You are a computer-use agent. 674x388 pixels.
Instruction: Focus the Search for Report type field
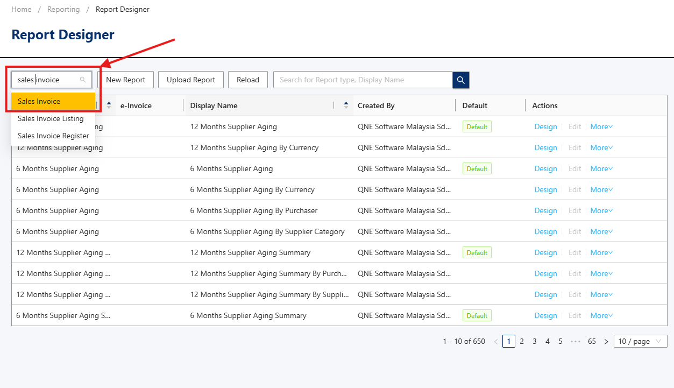(363, 80)
